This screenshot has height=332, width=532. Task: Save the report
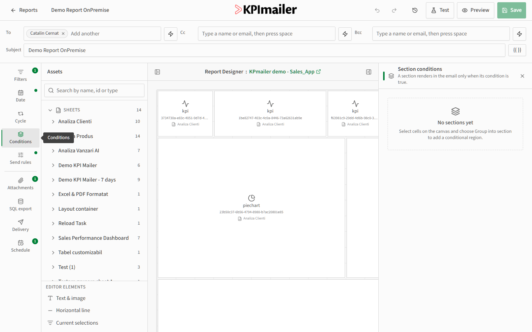click(512, 10)
